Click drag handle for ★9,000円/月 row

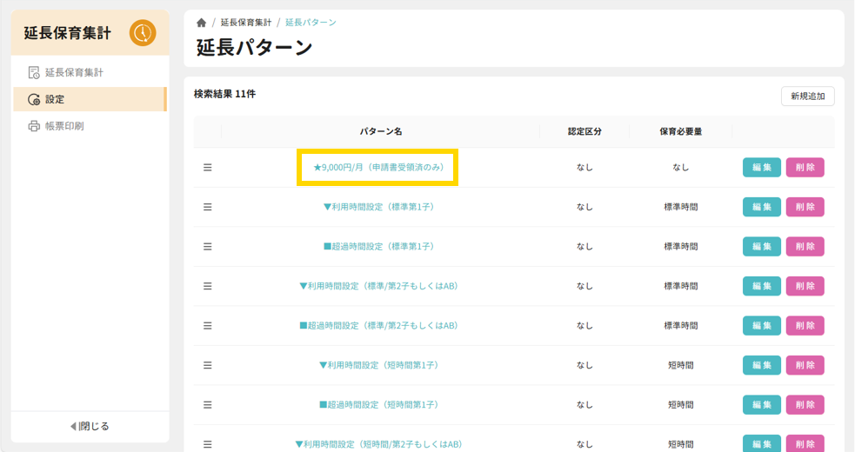pos(208,168)
